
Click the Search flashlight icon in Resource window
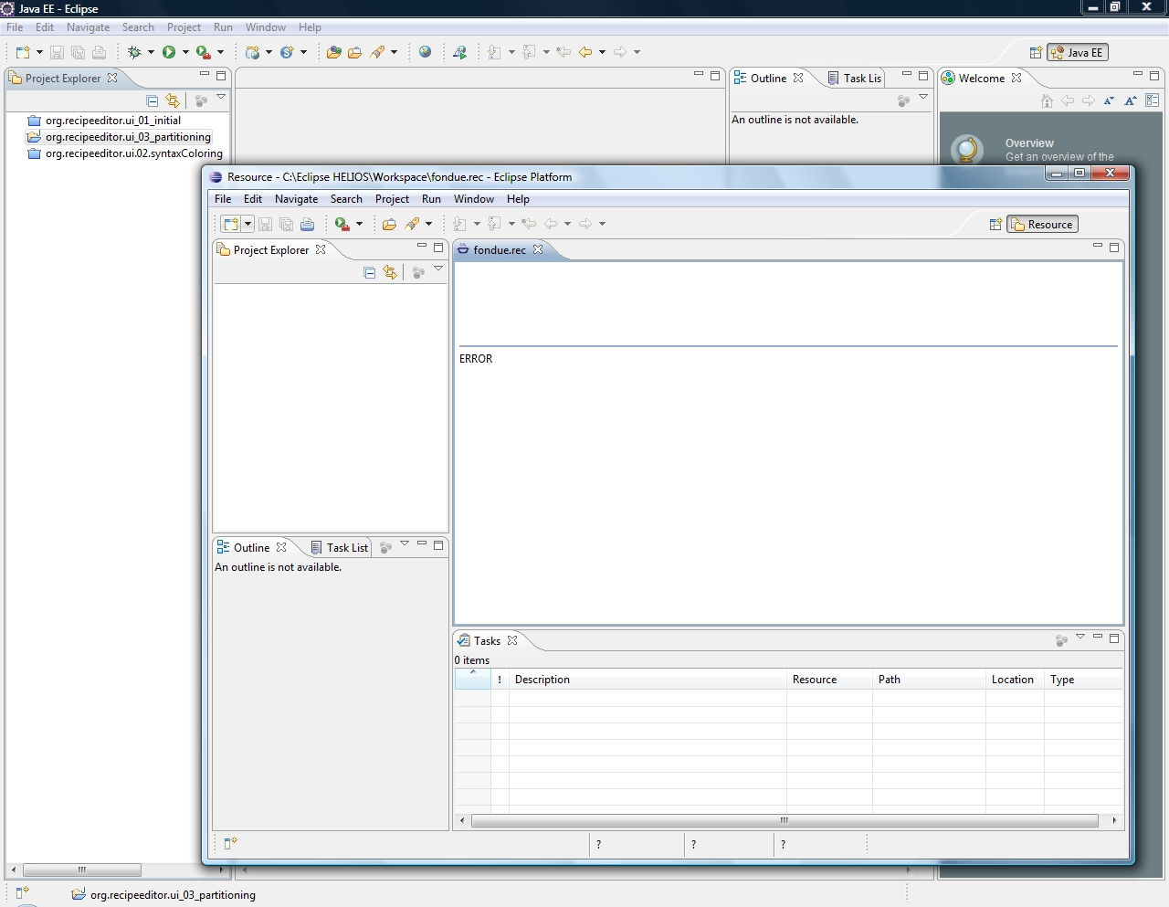point(413,224)
